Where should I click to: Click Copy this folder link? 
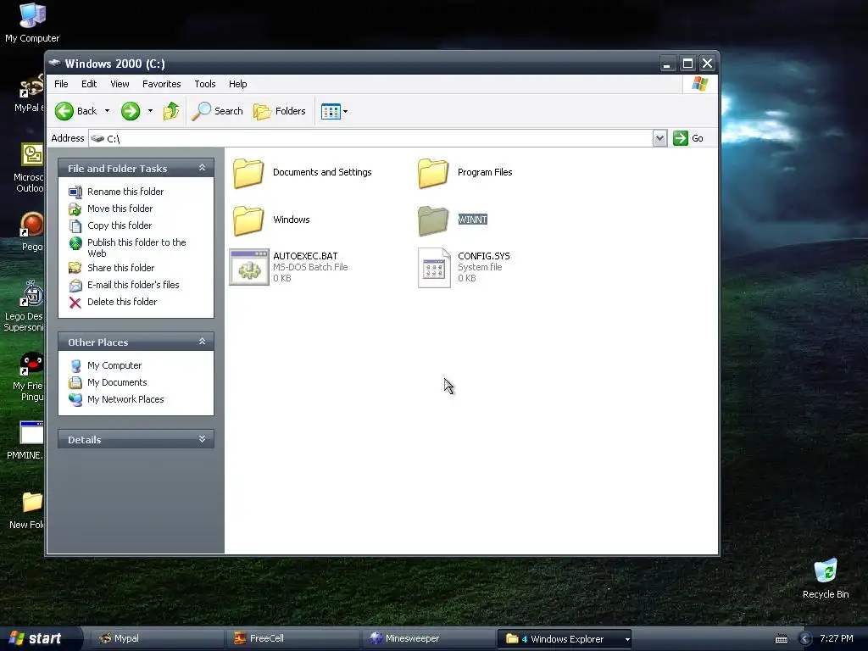coord(120,225)
